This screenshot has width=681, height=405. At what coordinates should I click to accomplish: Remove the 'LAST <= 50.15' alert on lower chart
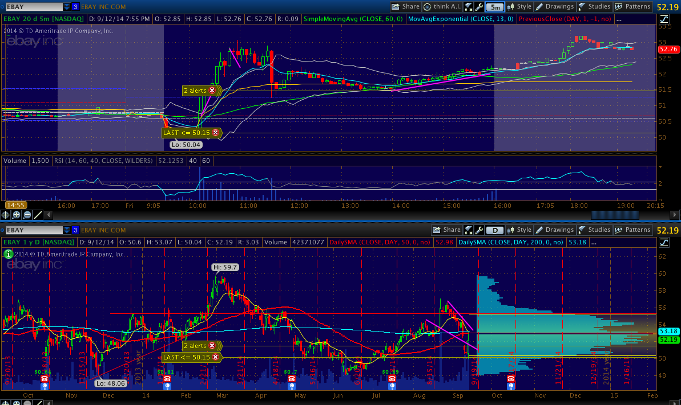pos(215,357)
